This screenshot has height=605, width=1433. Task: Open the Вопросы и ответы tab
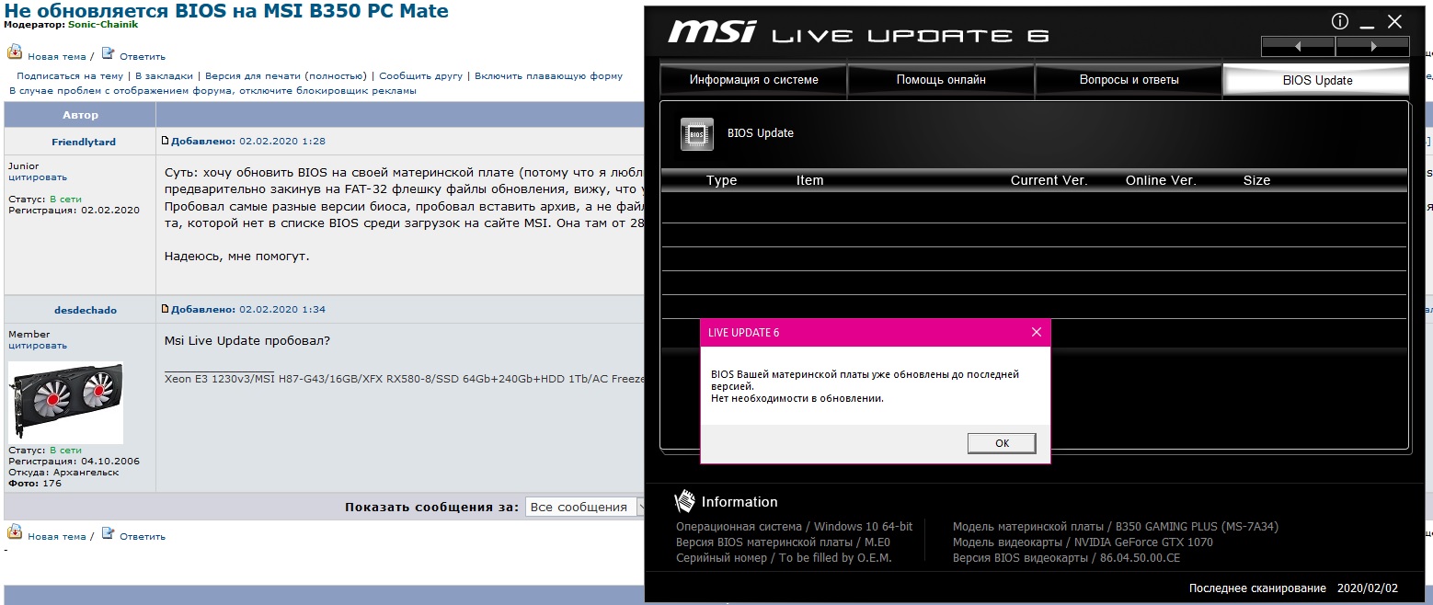pyautogui.click(x=1129, y=80)
